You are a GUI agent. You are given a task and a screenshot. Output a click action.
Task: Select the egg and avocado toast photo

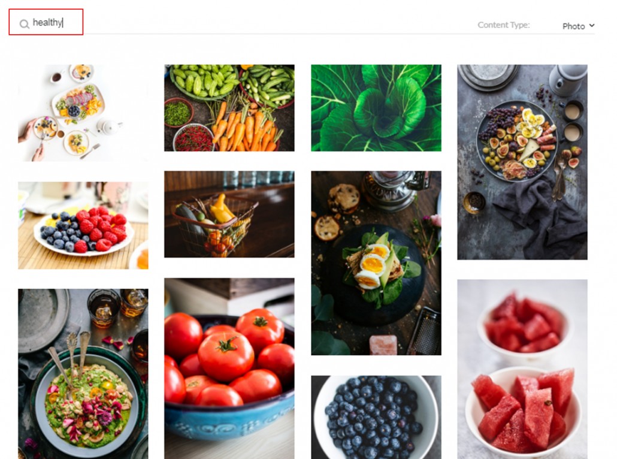tap(376, 263)
